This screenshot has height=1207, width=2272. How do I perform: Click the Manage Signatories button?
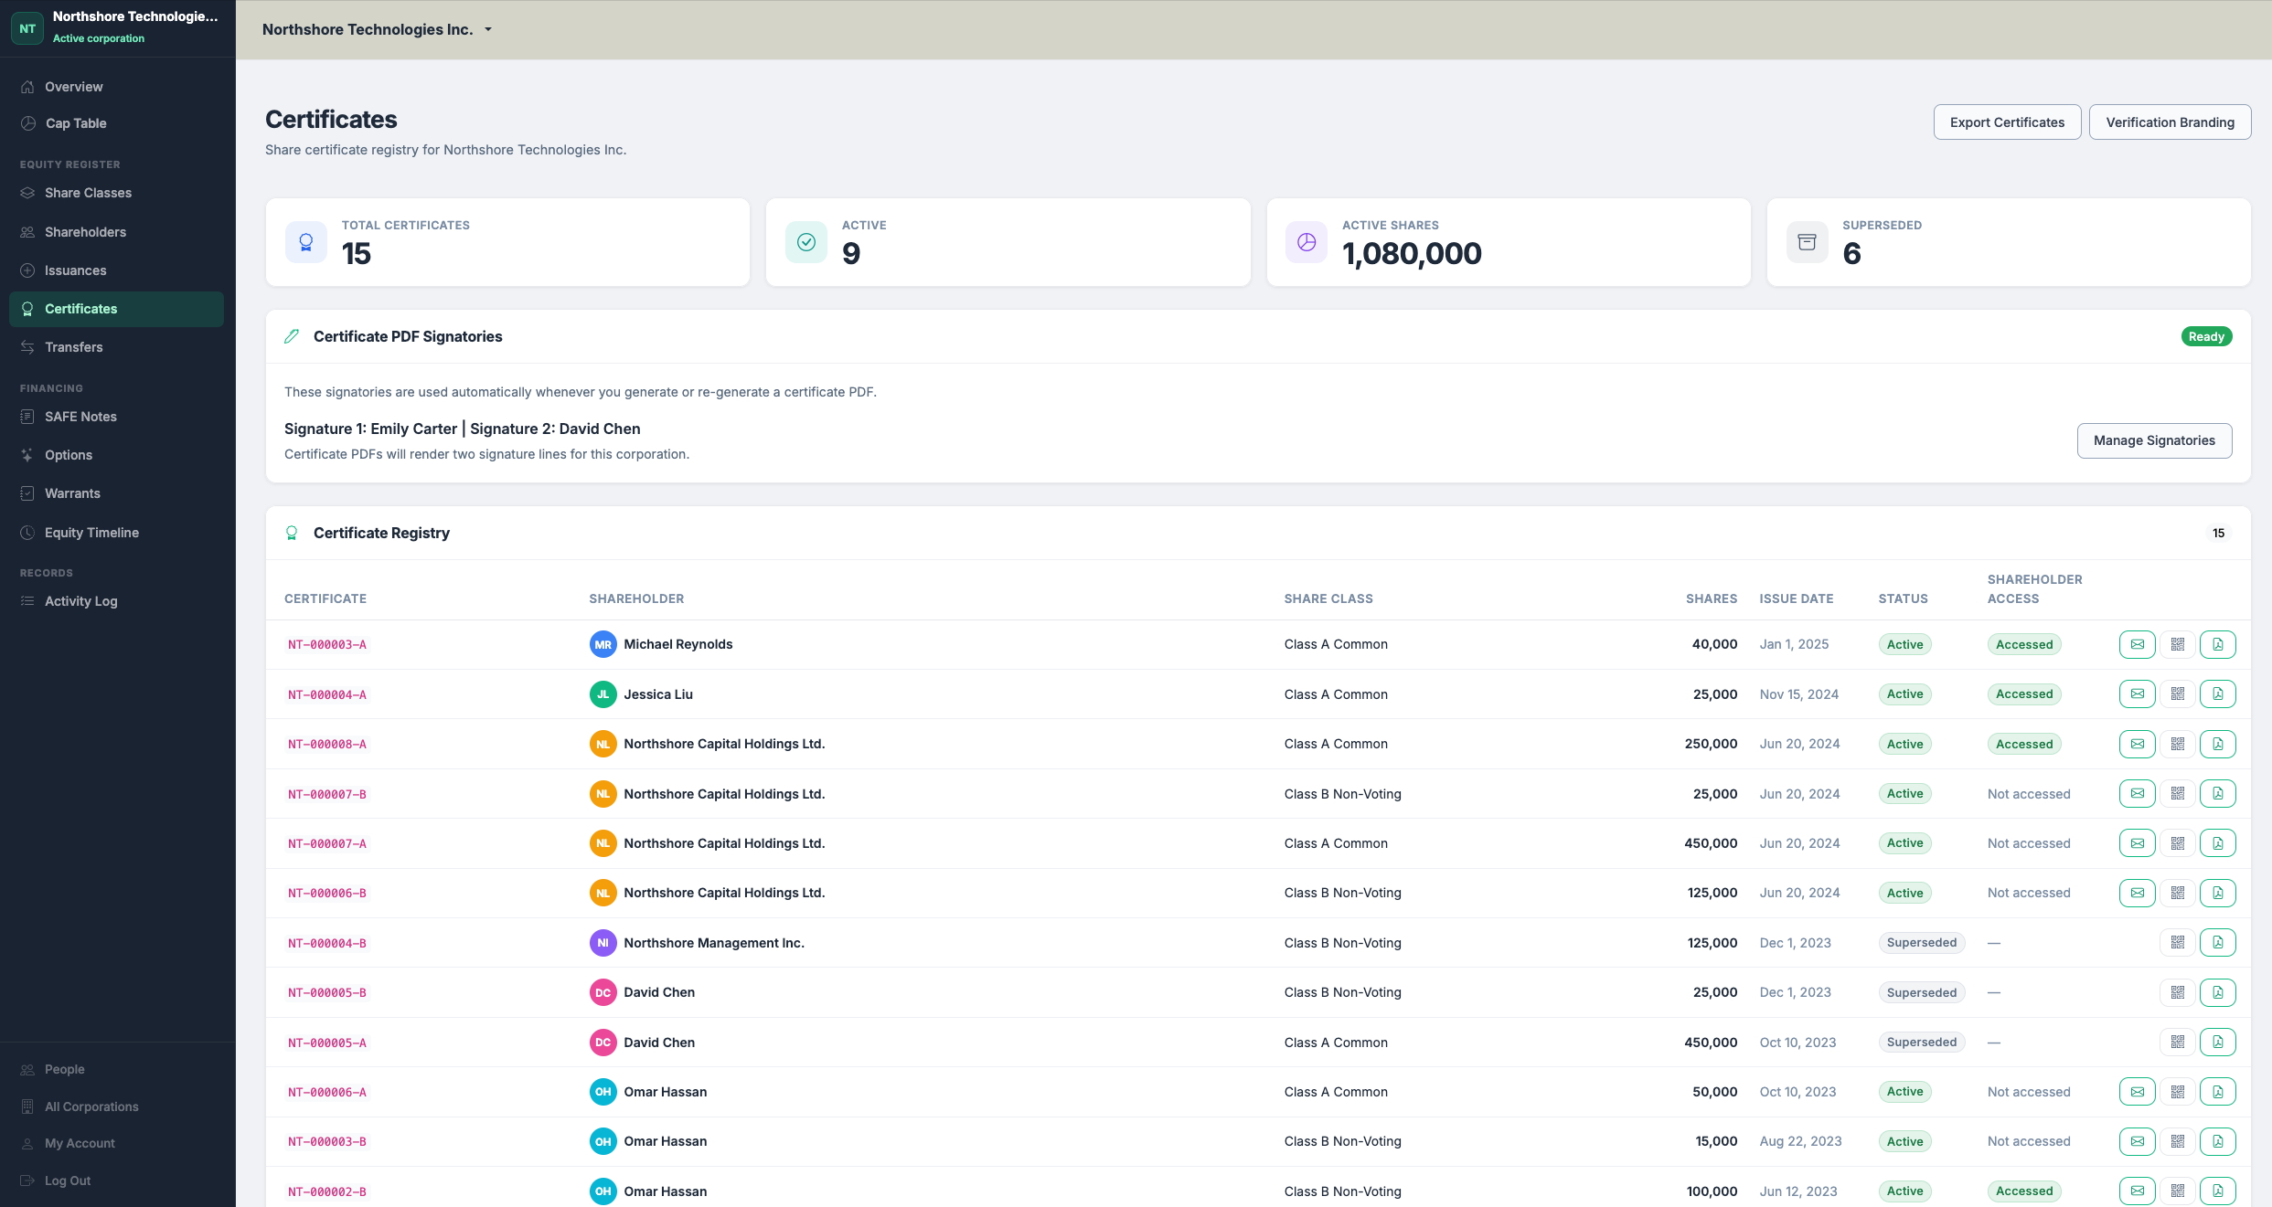(2154, 439)
